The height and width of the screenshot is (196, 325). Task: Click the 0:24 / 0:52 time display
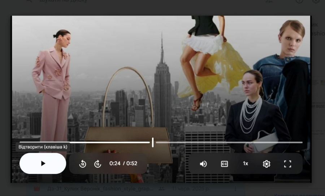tap(123, 163)
